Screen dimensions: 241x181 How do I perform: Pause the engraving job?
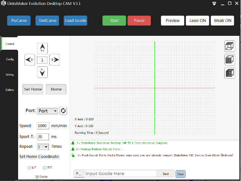[139, 20]
